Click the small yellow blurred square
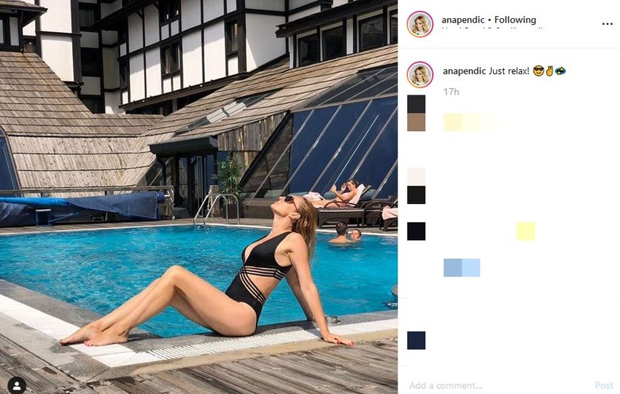 pyautogui.click(x=525, y=232)
